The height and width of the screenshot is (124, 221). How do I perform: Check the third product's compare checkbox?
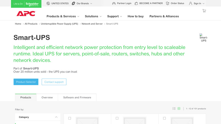[x=164, y=118]
